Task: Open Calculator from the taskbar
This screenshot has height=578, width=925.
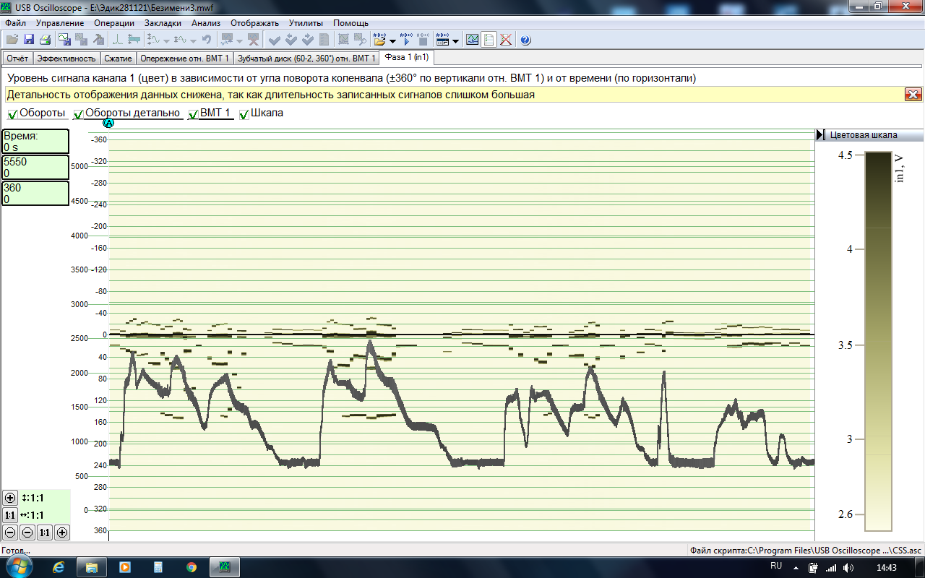Action: coord(158,566)
